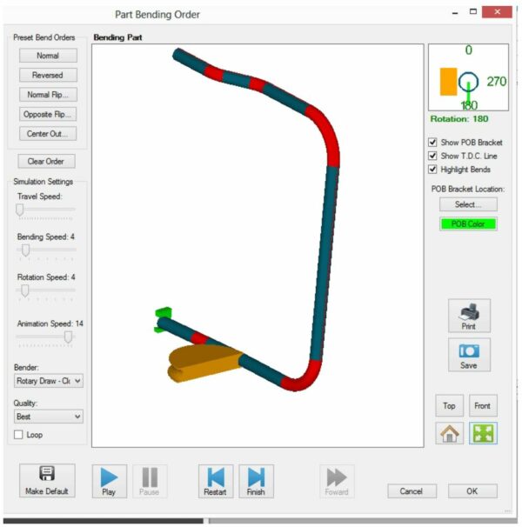Start the bending simulation with Play
Image resolution: width=522 pixels, height=527 pixels.
(110, 481)
